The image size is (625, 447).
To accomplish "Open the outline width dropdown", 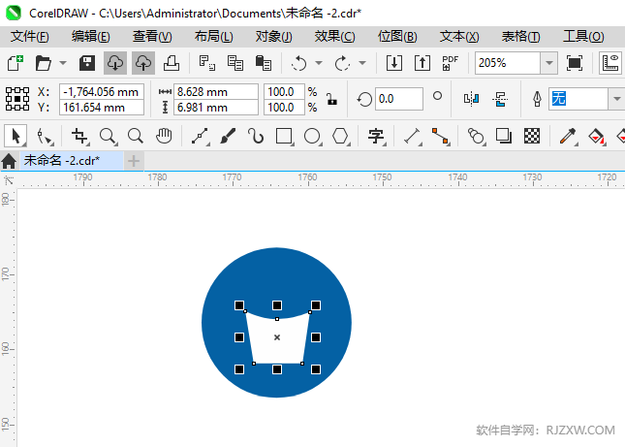I will pyautogui.click(x=616, y=99).
